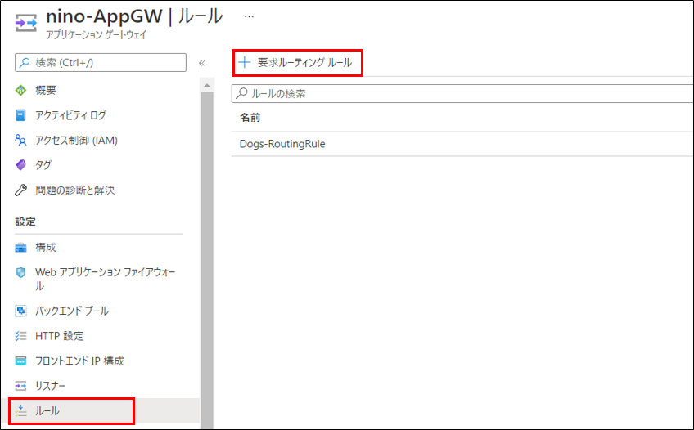Viewport: 694px width, 430px height.
Task: Click the 検索 (Ctrl+/) search field
Action: point(101,63)
